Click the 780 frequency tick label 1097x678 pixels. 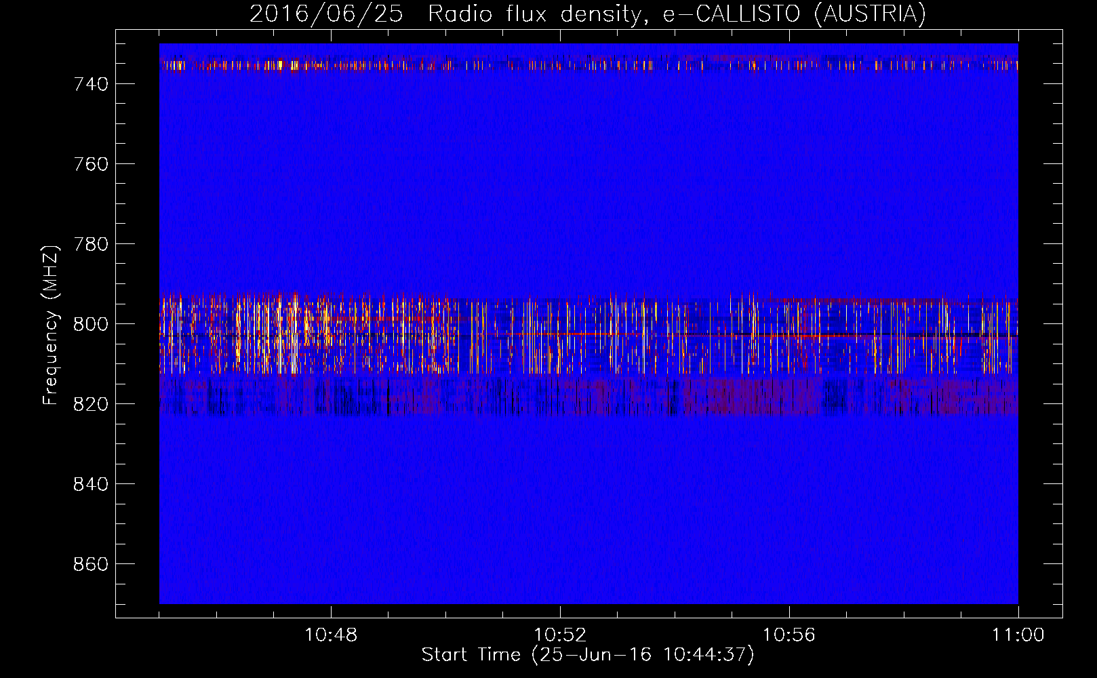coord(91,244)
